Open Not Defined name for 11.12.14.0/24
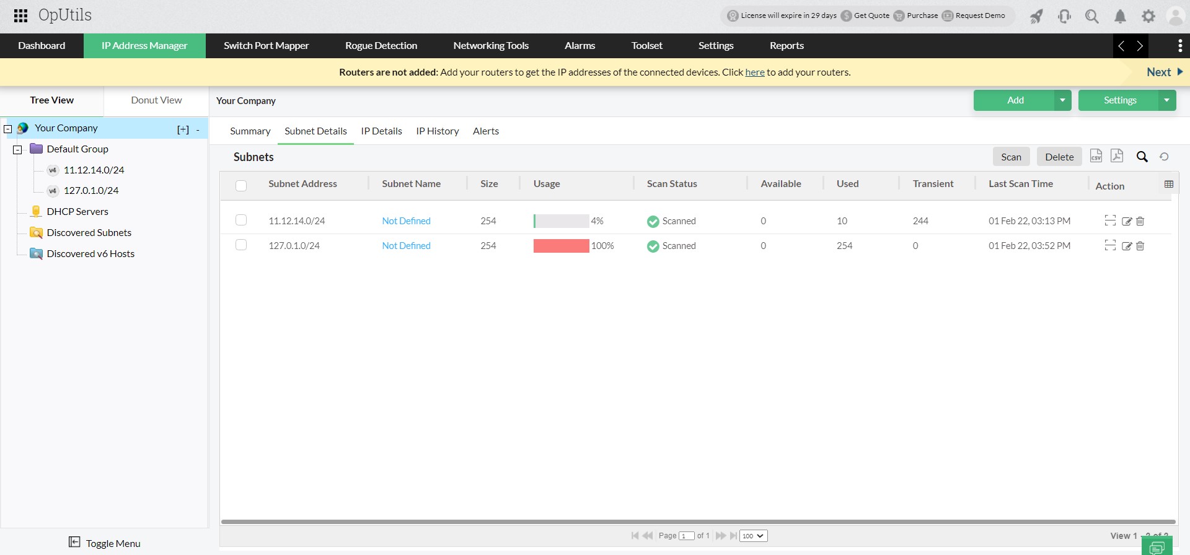Image resolution: width=1190 pixels, height=555 pixels. pyautogui.click(x=407, y=221)
